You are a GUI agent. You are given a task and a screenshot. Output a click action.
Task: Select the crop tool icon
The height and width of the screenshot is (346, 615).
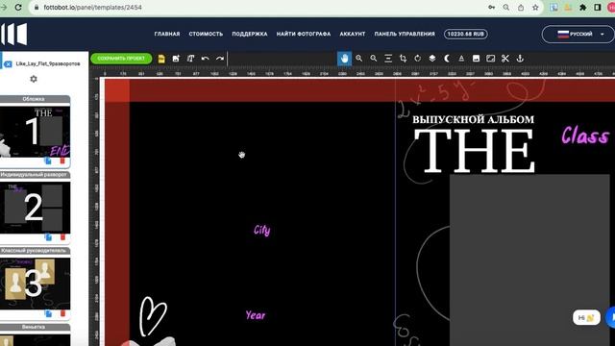click(x=403, y=59)
